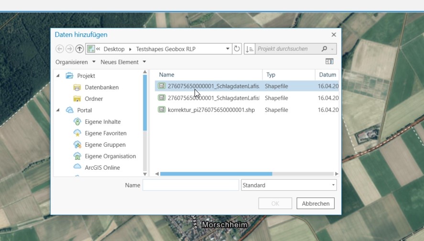Click the Eigene Gruppen icon
This screenshot has width=424, height=241.
click(77, 144)
